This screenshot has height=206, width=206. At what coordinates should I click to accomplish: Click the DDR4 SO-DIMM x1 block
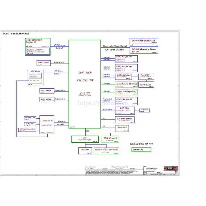pyautogui.click(x=144, y=42)
